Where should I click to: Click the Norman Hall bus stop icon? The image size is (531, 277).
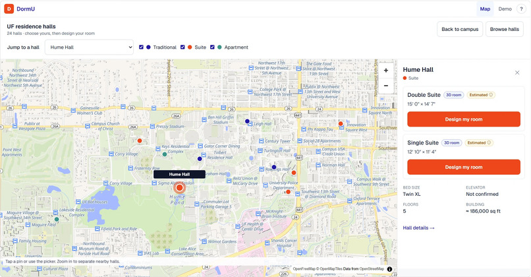318,166
